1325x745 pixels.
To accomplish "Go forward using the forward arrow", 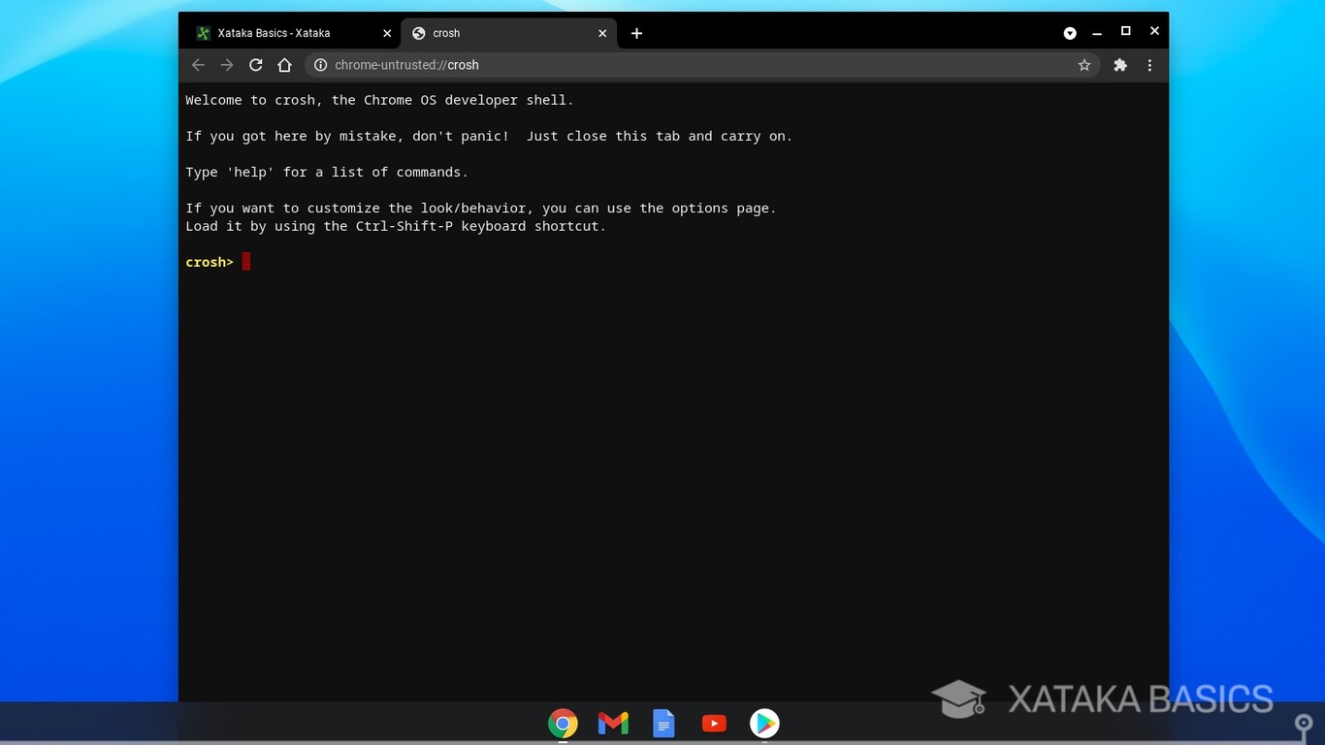I will pyautogui.click(x=227, y=65).
